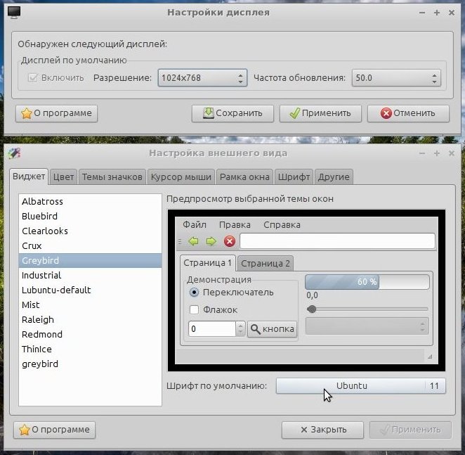Open the Частота обновления 50.0 dropdown

click(396, 78)
